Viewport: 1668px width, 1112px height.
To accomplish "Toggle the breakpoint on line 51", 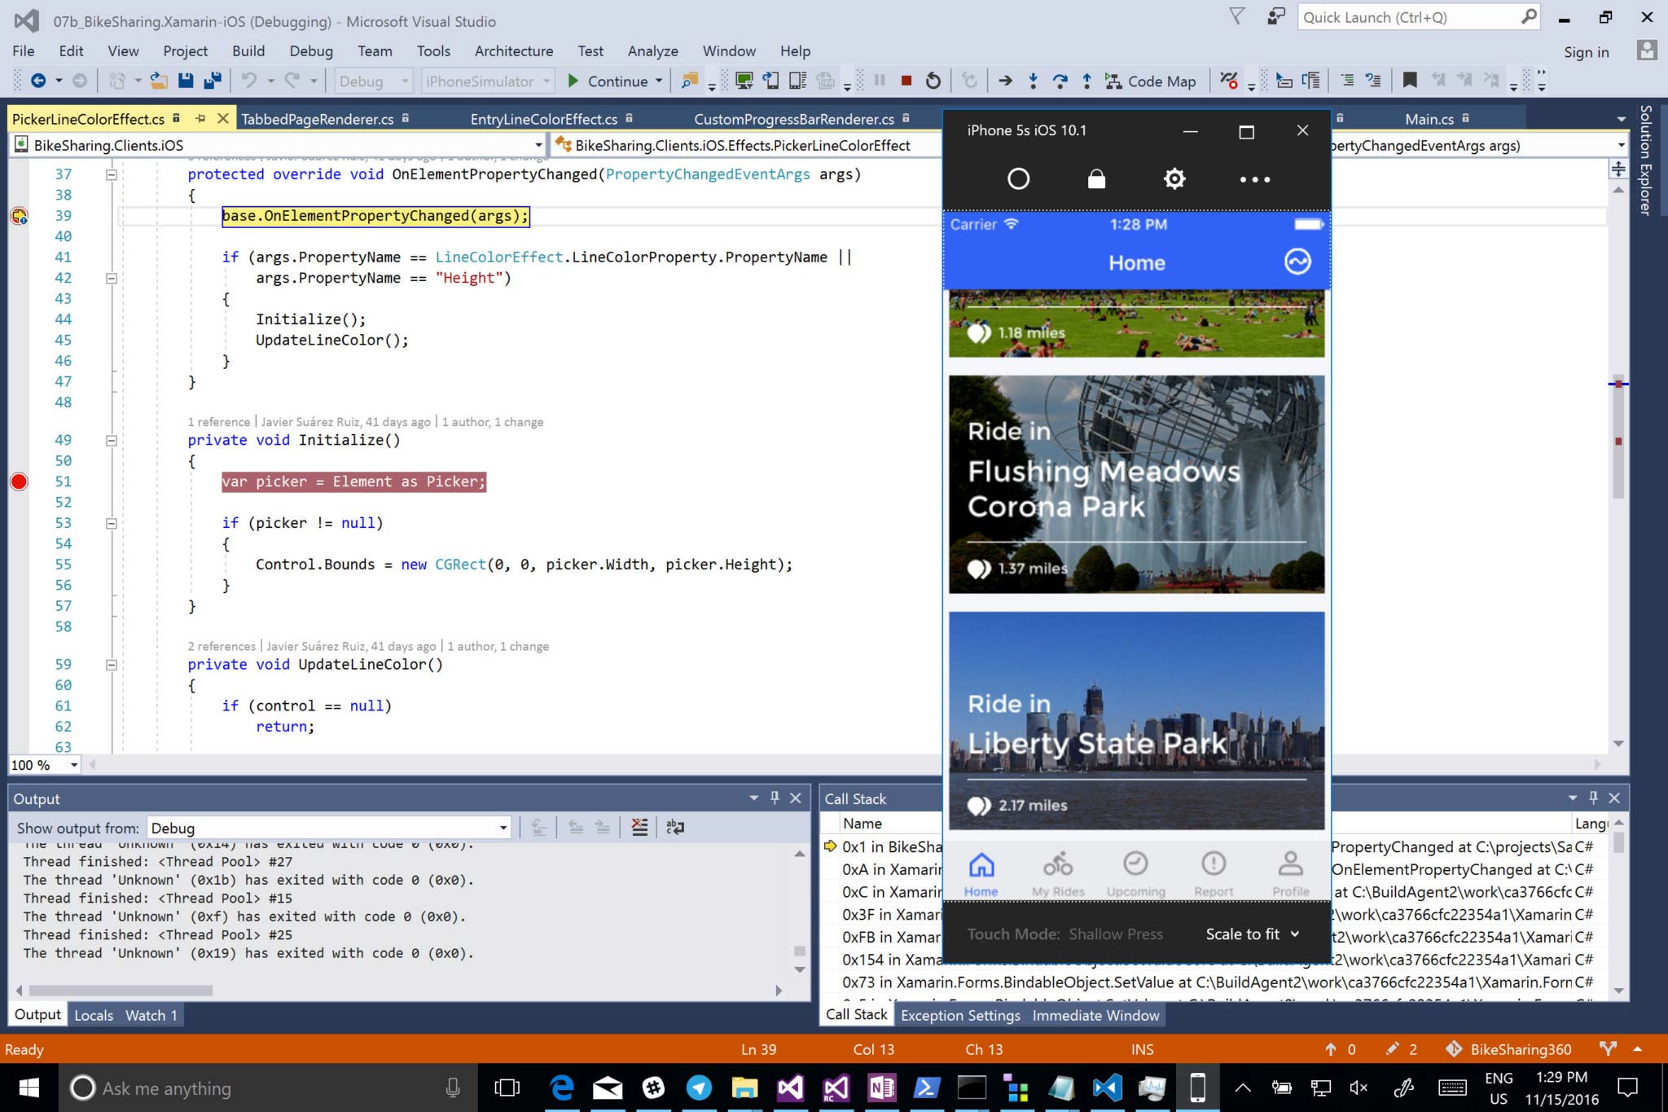I will (18, 481).
